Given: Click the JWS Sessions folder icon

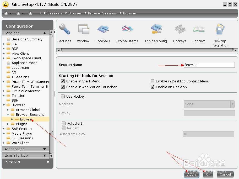Looking at the screenshot, I should pyautogui.click(x=8, y=138).
